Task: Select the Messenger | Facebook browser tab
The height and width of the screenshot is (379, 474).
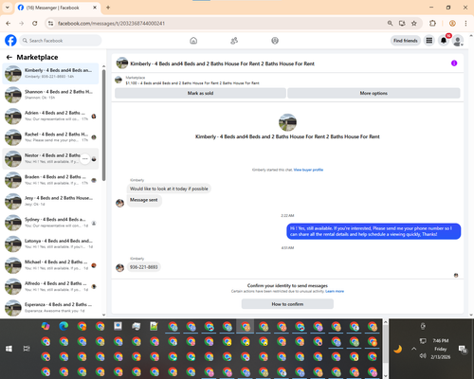Action: coord(58,8)
